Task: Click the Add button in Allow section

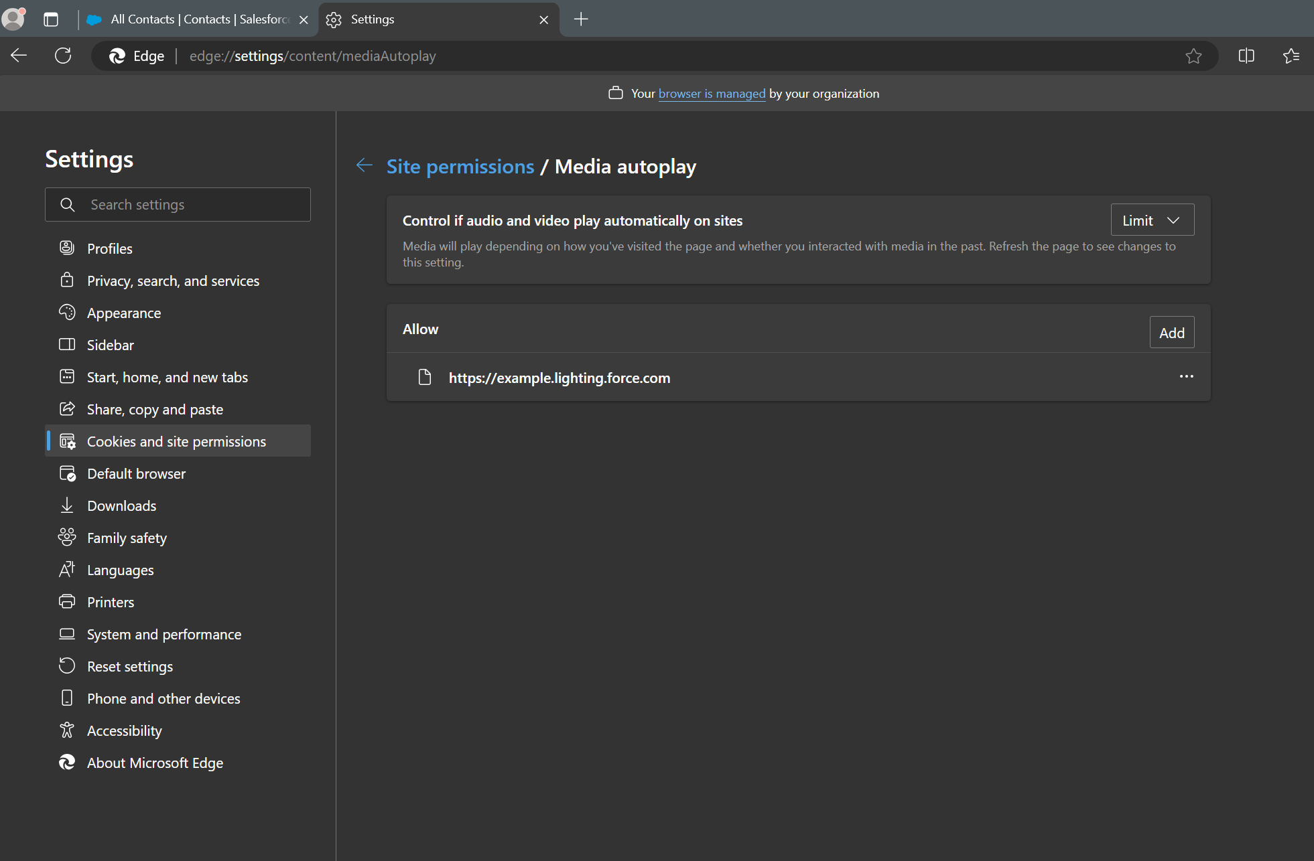Action: (x=1171, y=333)
